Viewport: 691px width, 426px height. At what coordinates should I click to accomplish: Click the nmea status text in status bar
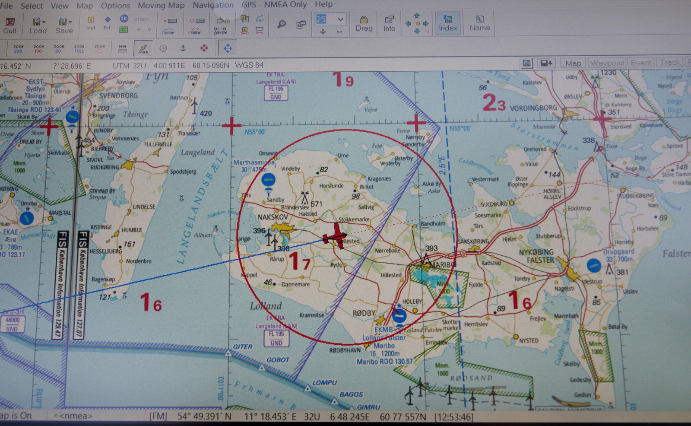[x=76, y=416]
